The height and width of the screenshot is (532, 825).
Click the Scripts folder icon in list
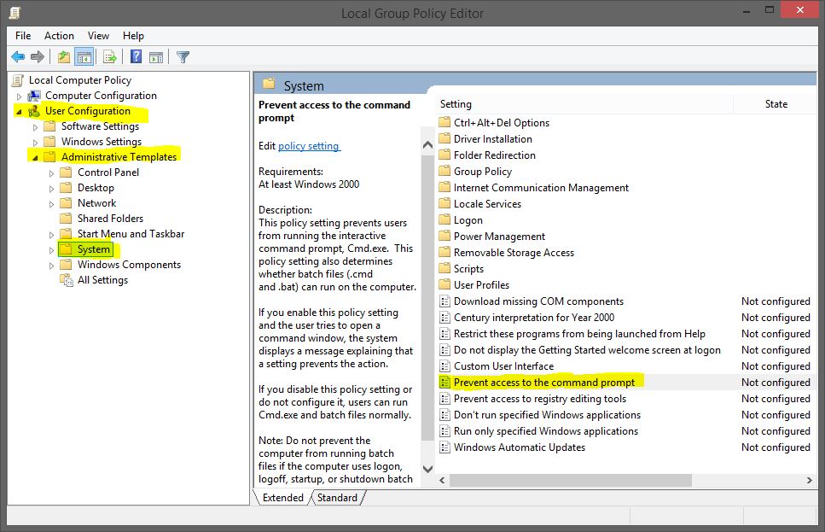[x=444, y=269]
